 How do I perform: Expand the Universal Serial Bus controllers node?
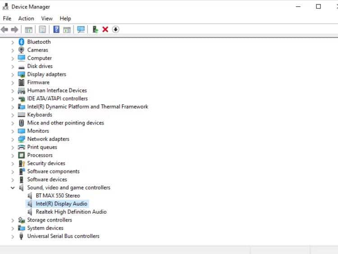[x=13, y=236]
